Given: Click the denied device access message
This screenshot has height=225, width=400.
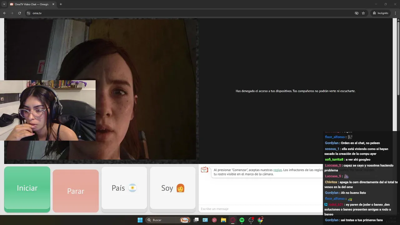Looking at the screenshot, I should 295,91.
